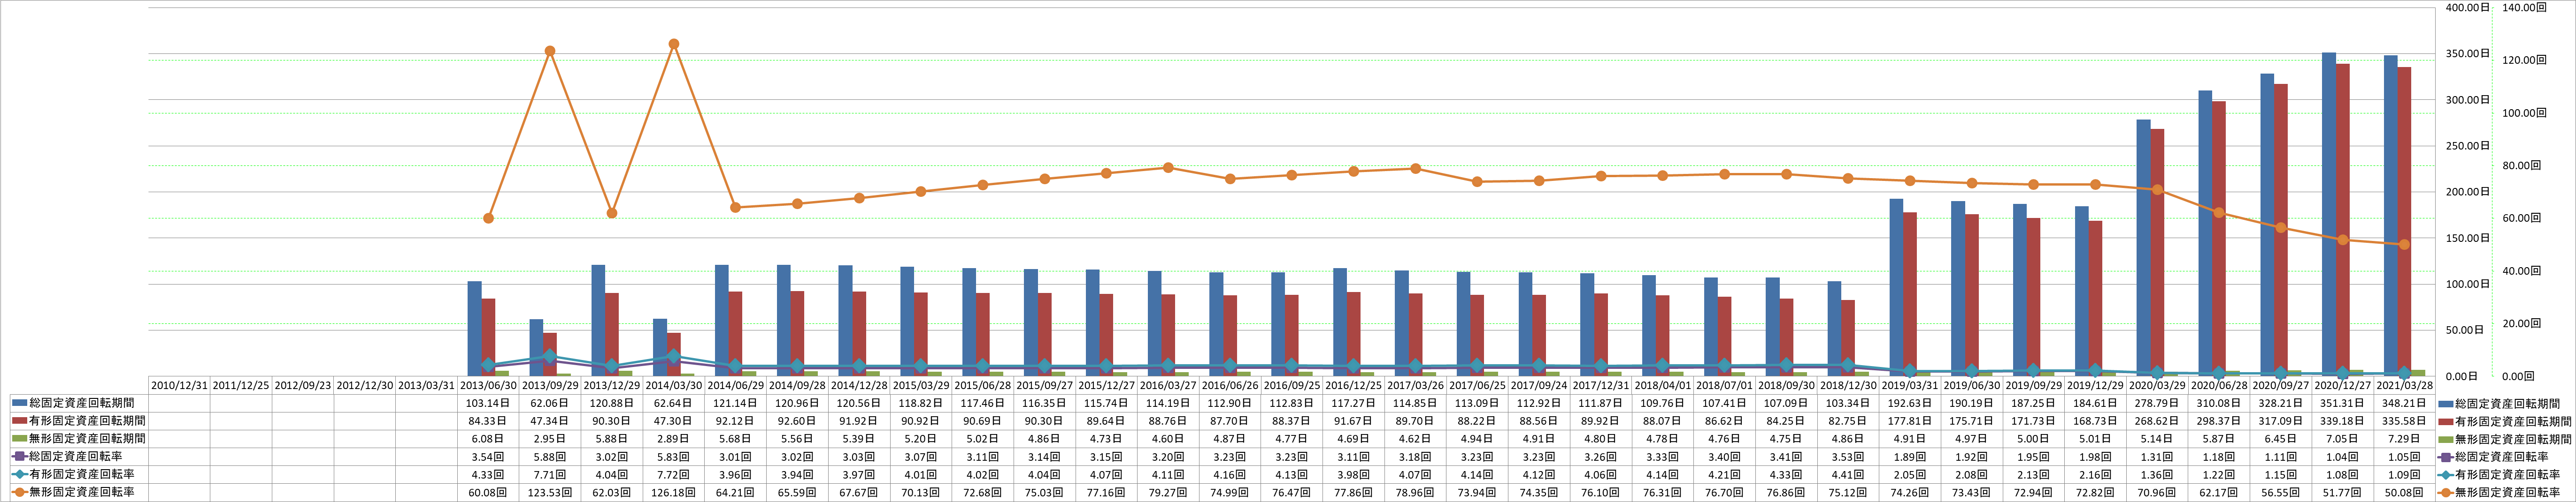Click table cell 328.21日
Image resolution: width=2576 pixels, height=502 pixels.
2280,403
